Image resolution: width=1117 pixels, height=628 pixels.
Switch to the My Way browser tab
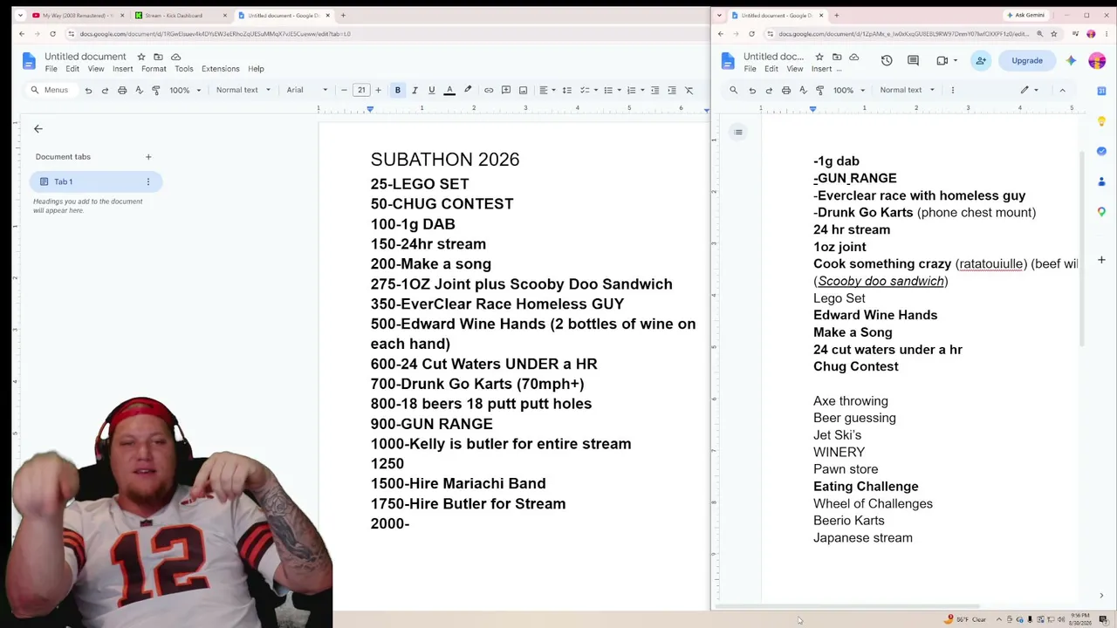pos(76,15)
